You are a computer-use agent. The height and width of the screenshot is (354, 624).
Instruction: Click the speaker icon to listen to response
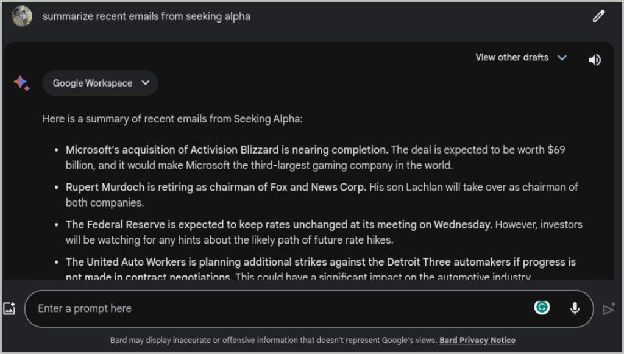click(x=595, y=60)
